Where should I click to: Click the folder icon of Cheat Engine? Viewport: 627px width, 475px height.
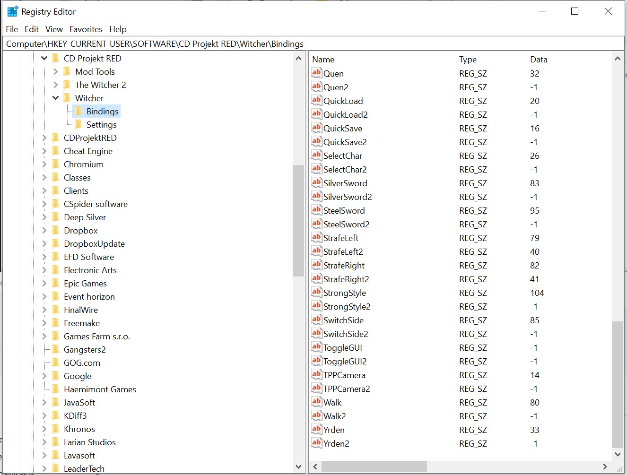[x=56, y=151]
